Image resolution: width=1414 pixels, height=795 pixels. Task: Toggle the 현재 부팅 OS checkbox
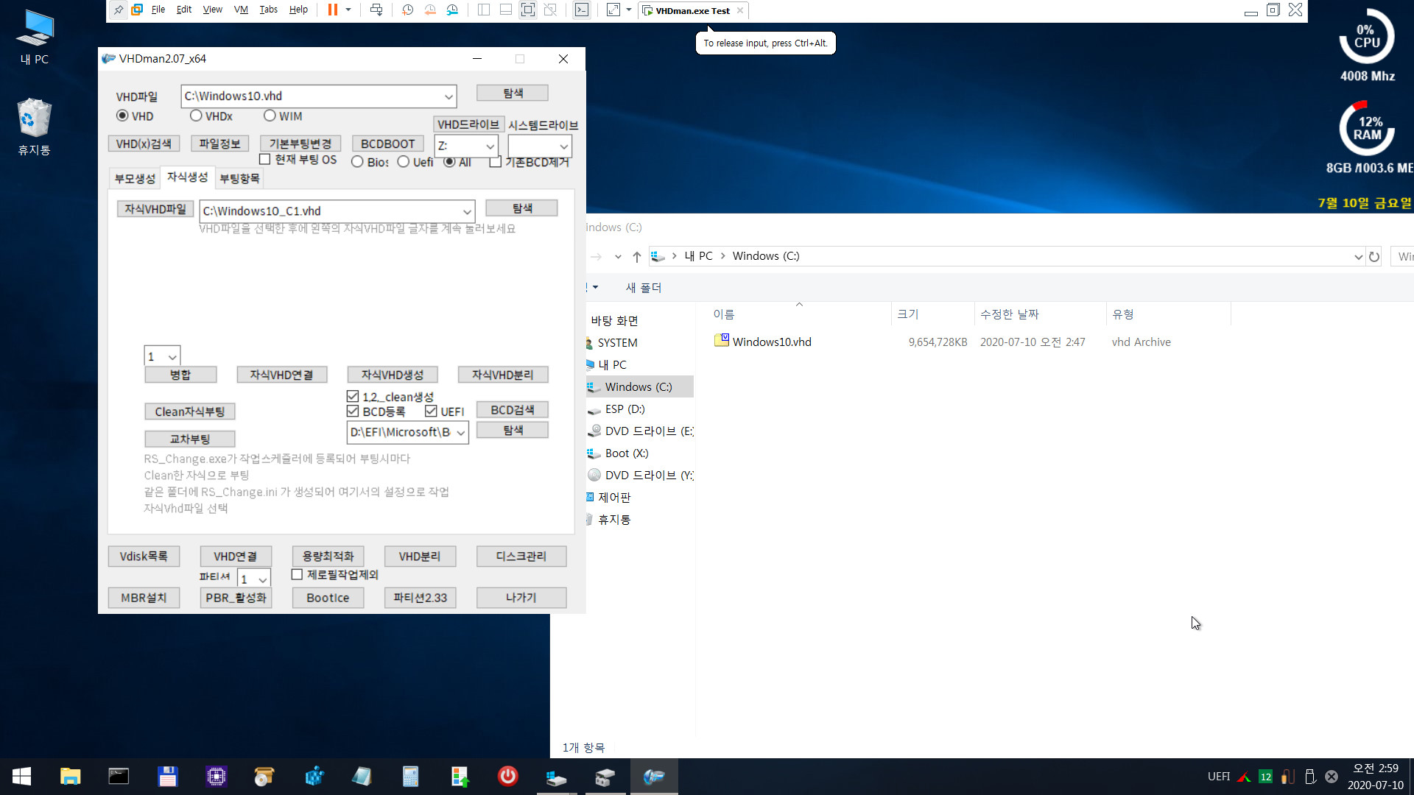click(x=265, y=159)
